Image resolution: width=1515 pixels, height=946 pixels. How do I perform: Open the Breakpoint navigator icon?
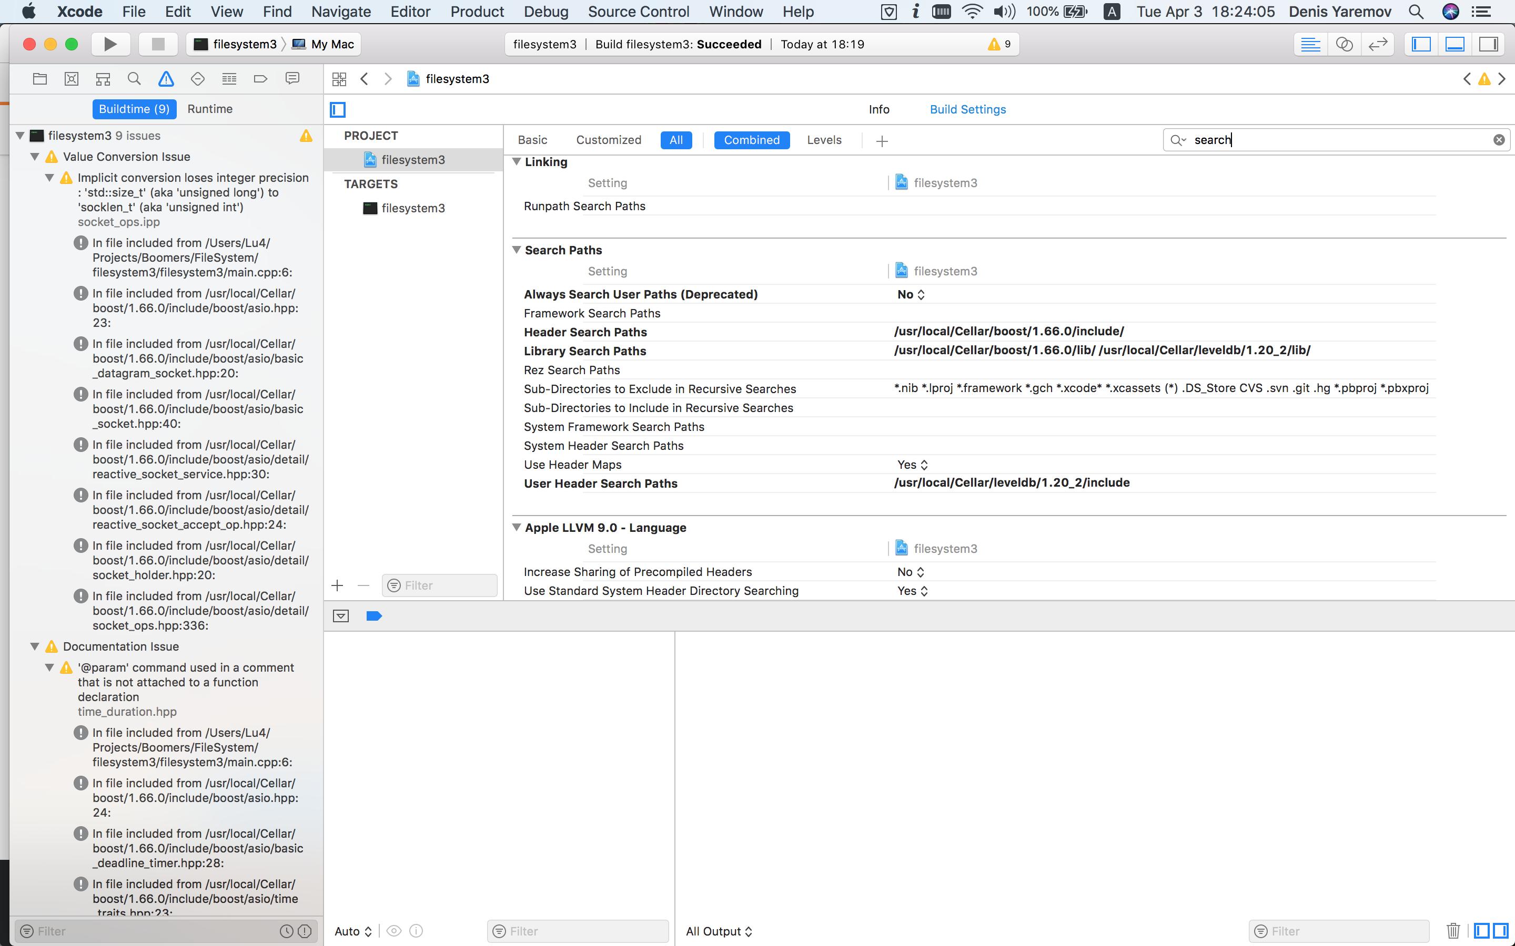260,79
